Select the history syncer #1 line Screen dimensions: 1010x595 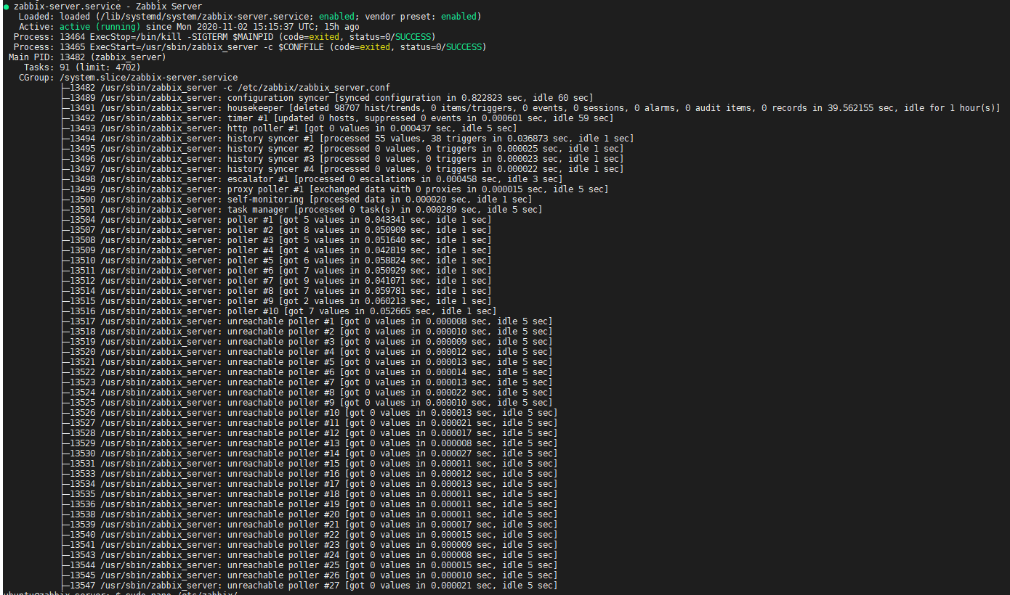click(x=349, y=138)
